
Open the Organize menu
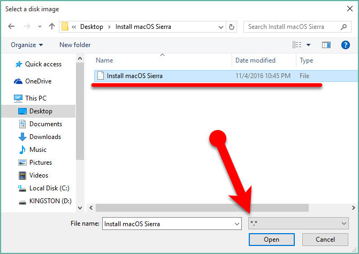27,45
